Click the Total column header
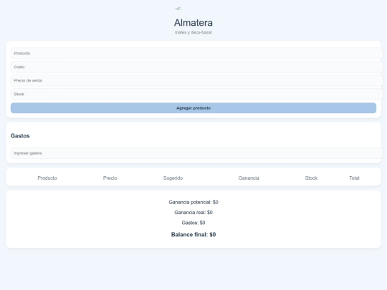 (354, 178)
